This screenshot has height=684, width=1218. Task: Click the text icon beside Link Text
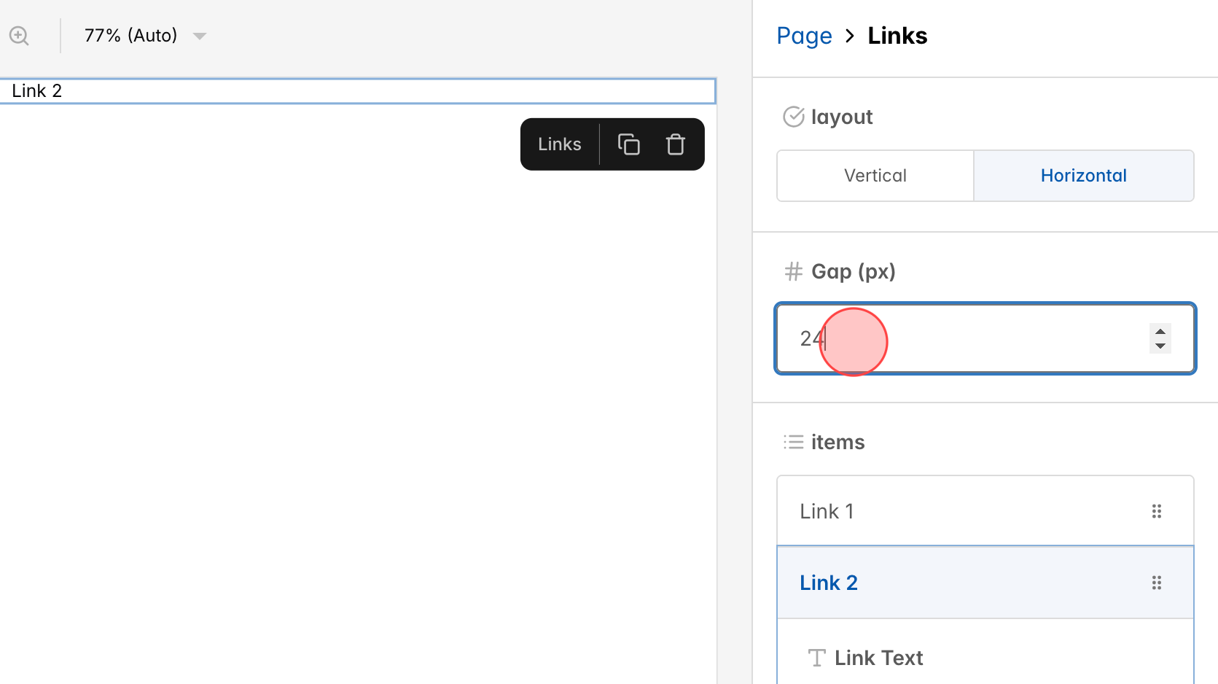coord(817,657)
